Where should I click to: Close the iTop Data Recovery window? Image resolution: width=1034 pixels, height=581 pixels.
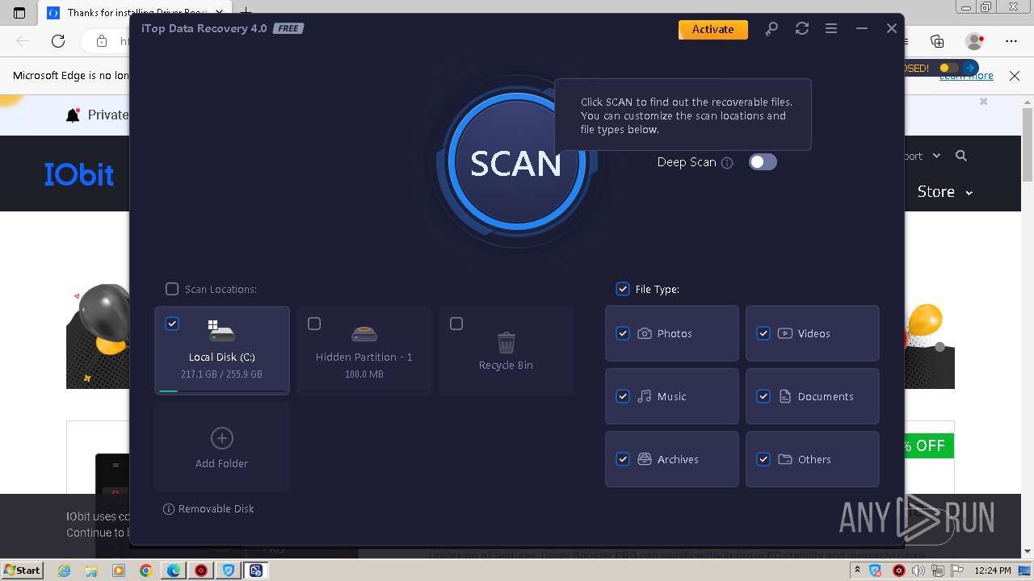(891, 28)
